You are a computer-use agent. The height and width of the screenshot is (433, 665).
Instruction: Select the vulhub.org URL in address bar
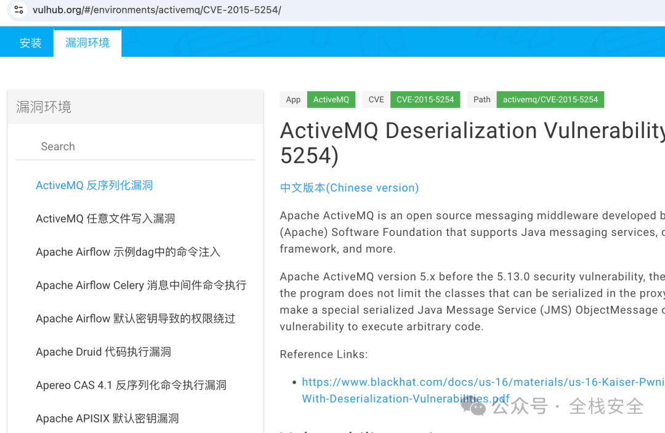coord(156,10)
